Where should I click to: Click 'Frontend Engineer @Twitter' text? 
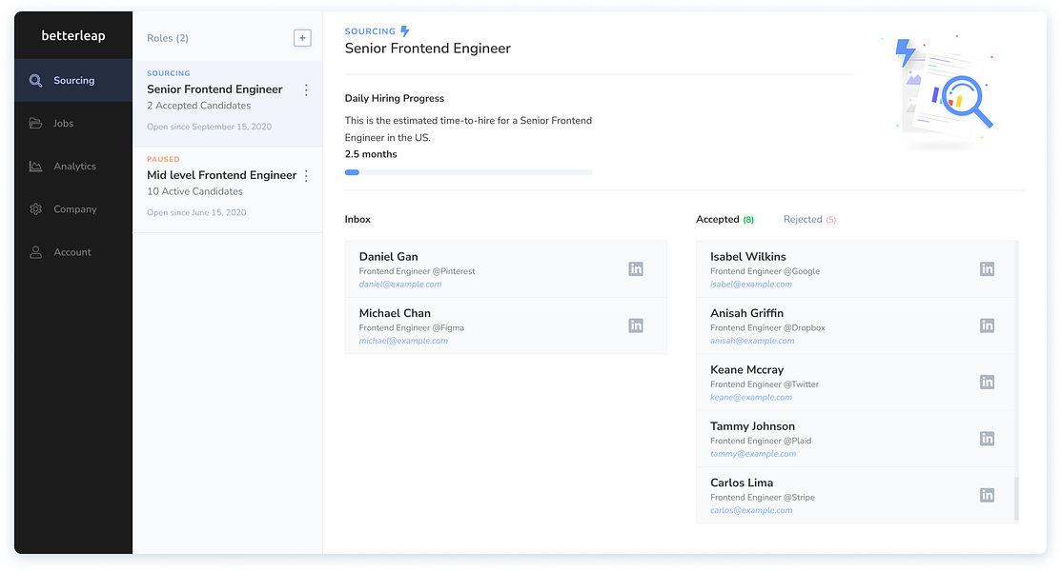click(x=765, y=384)
